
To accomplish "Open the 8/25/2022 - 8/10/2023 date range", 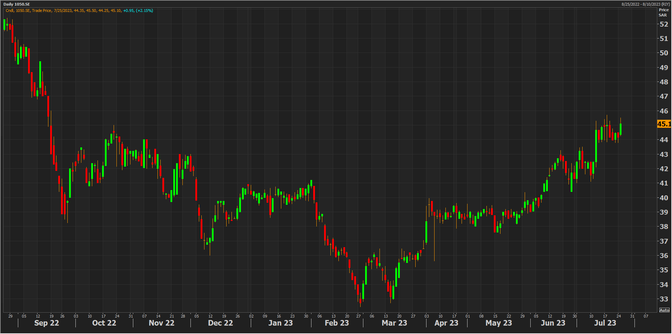I will (x=646, y=4).
